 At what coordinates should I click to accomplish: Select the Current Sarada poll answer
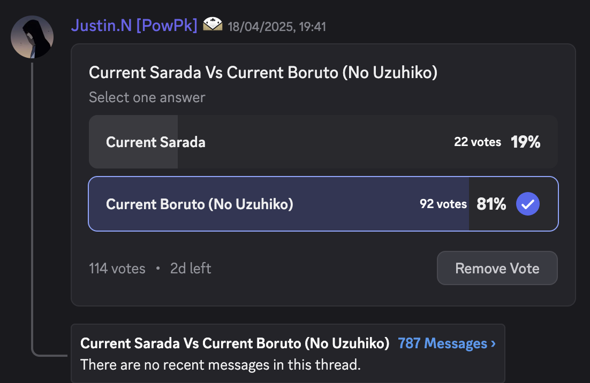tap(323, 142)
